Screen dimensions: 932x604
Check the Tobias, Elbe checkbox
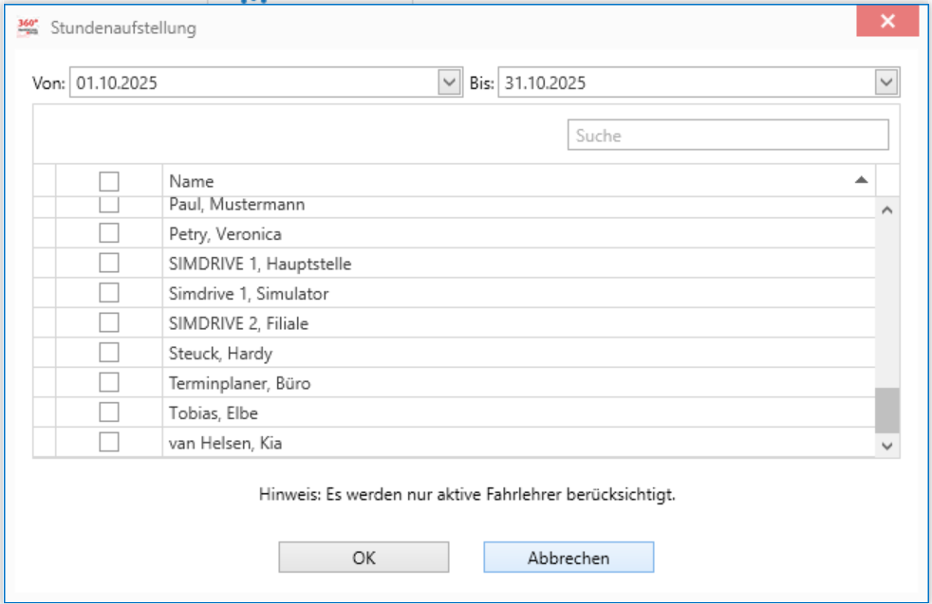click(x=109, y=412)
